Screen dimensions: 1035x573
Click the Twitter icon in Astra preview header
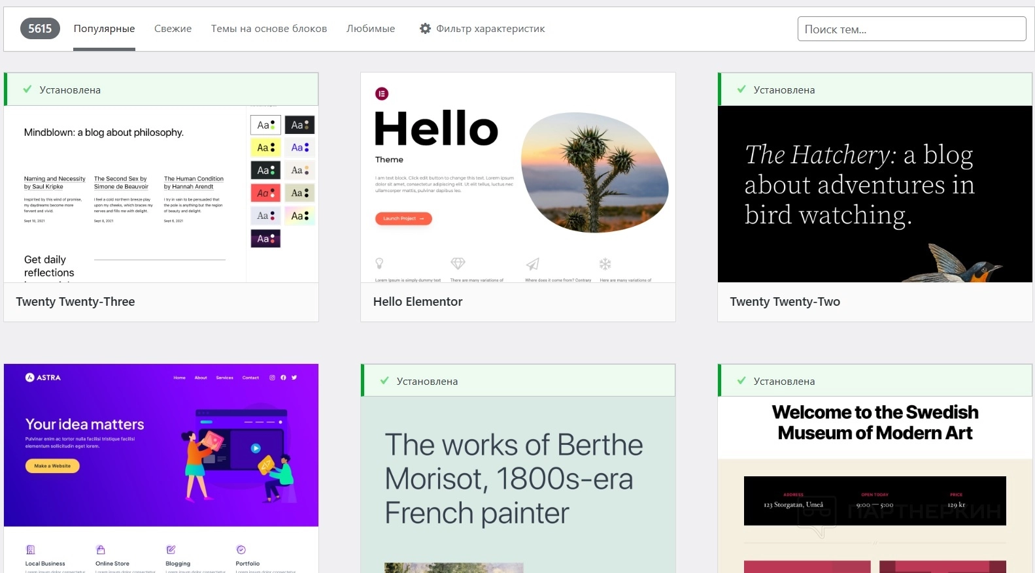(x=294, y=378)
